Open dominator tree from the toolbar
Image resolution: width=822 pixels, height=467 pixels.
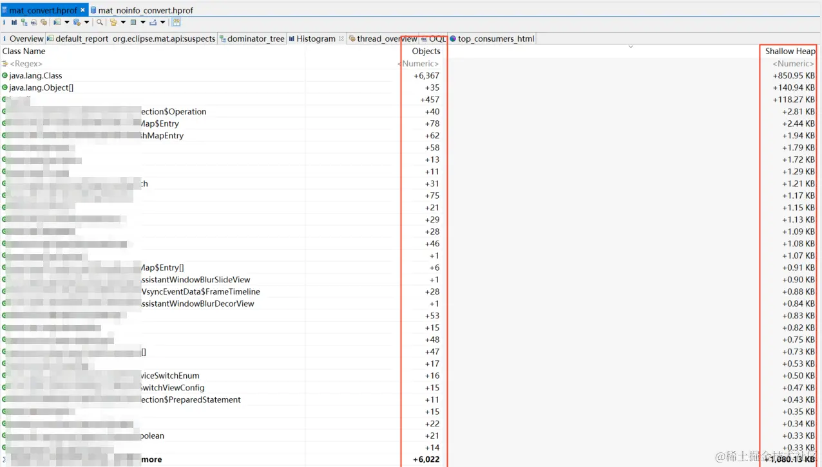(24, 22)
